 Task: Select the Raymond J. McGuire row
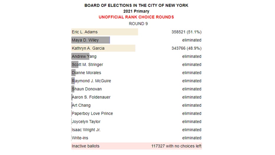[91, 81]
